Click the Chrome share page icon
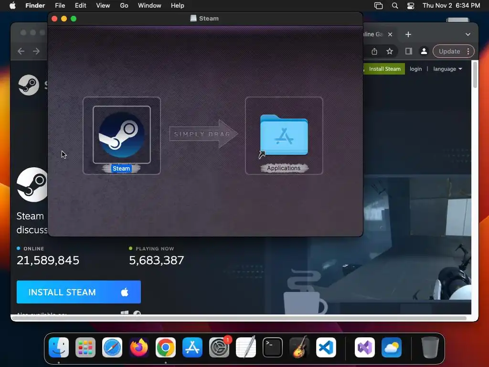The width and height of the screenshot is (489, 367). pos(374,52)
